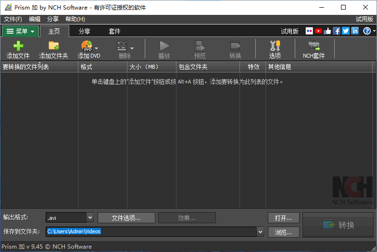Screen dimensions: 377x252
Task: Sort by 要转换的文件列表 column header
Action: point(39,67)
